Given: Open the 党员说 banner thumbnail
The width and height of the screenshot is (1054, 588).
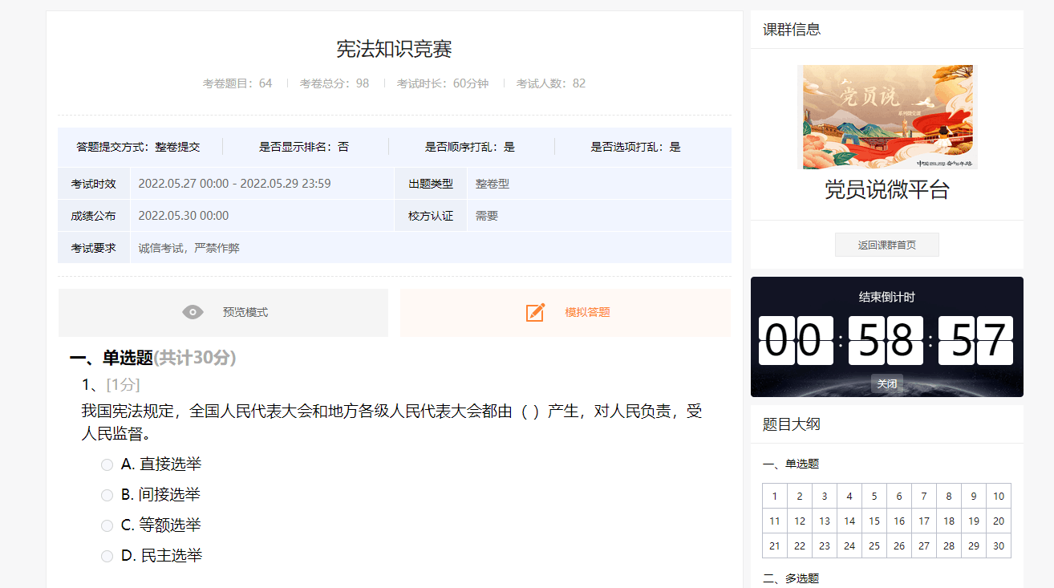Looking at the screenshot, I should coord(886,117).
